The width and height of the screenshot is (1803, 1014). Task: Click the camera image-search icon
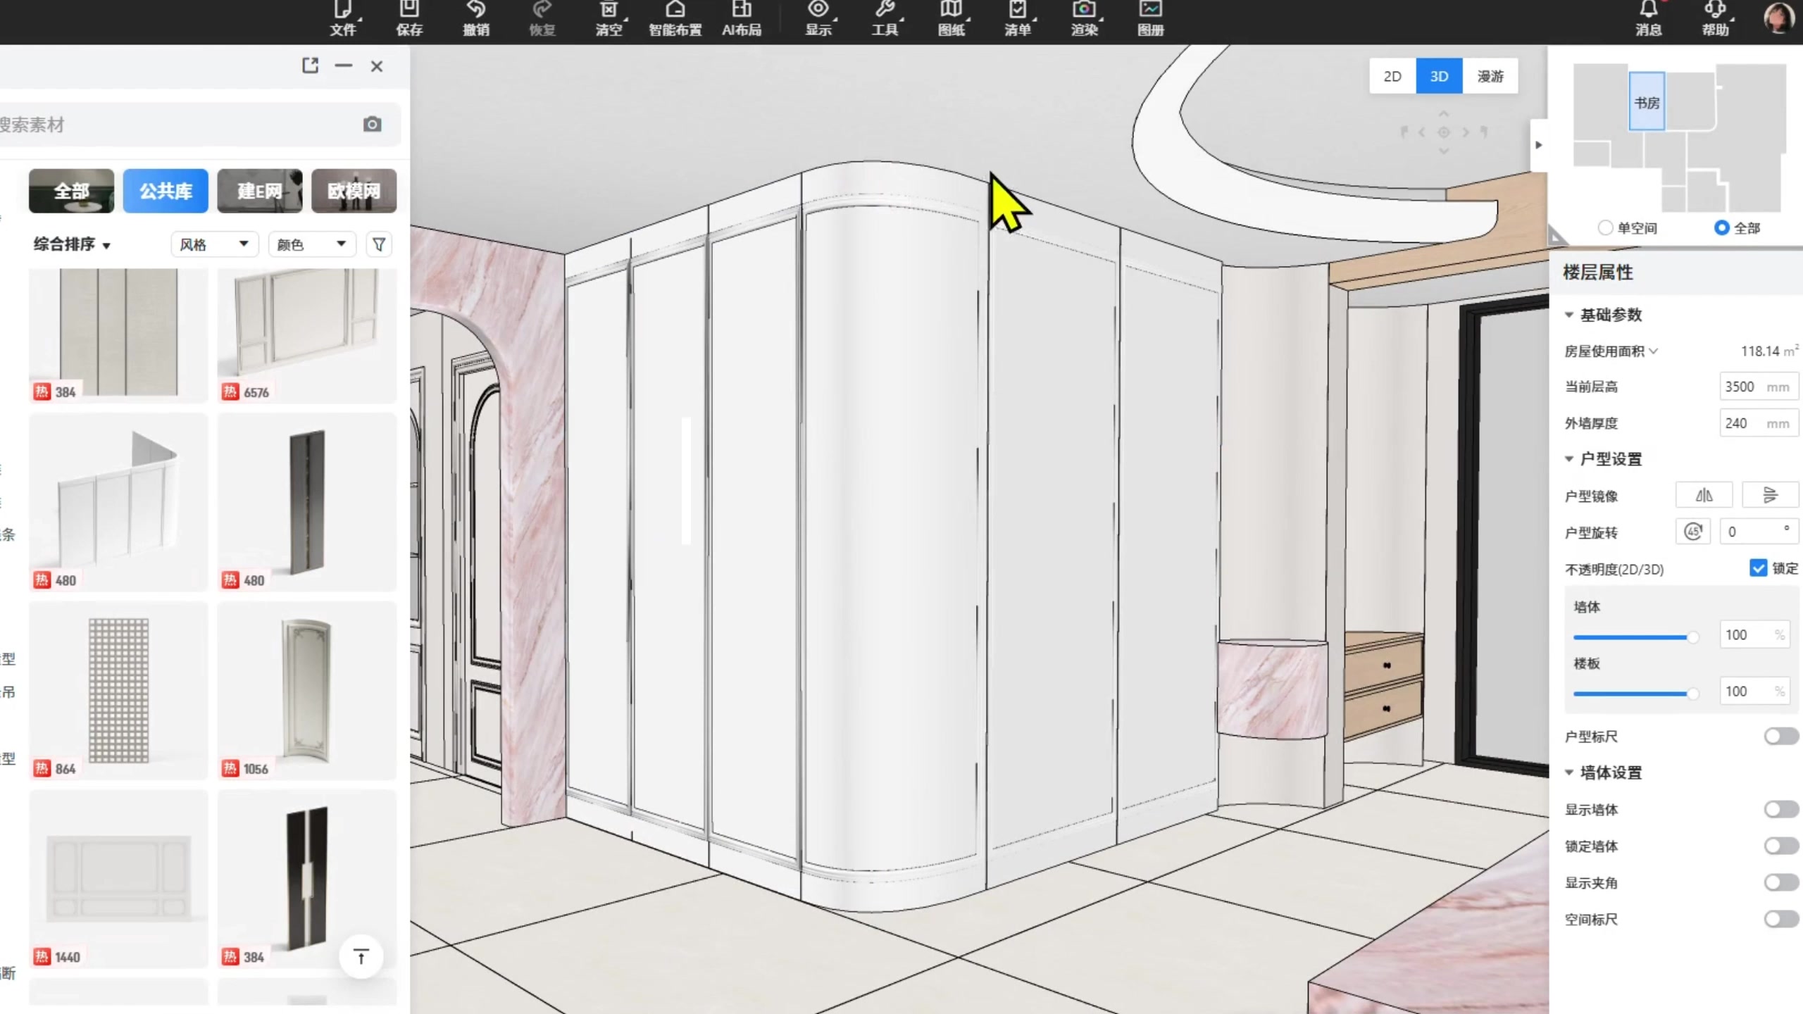[x=372, y=125]
